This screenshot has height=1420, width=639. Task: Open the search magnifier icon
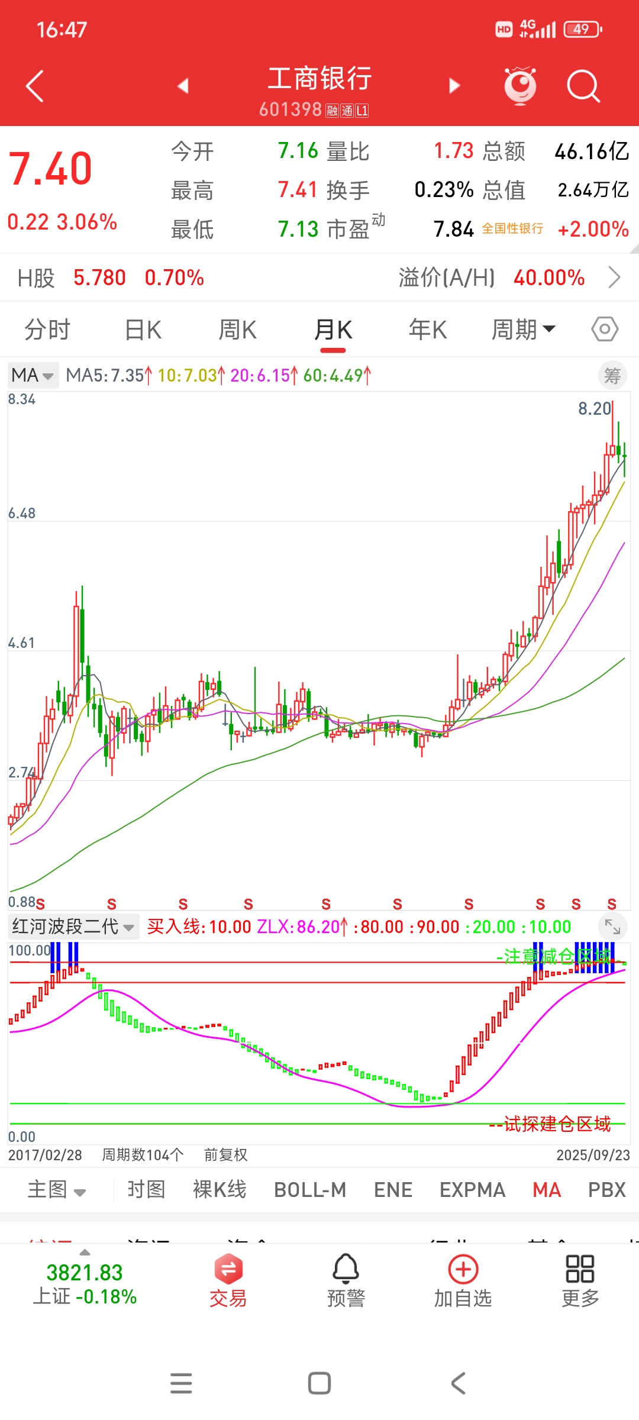(583, 86)
